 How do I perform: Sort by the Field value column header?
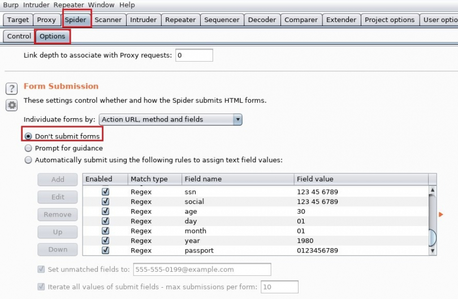361,179
